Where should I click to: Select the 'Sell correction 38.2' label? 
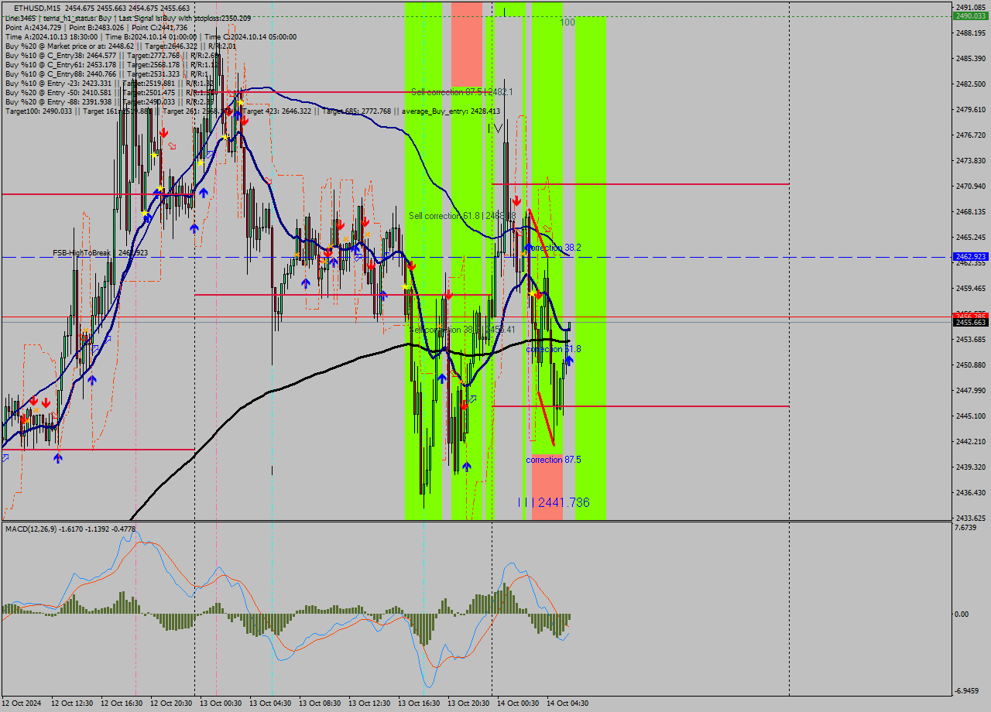click(x=462, y=330)
